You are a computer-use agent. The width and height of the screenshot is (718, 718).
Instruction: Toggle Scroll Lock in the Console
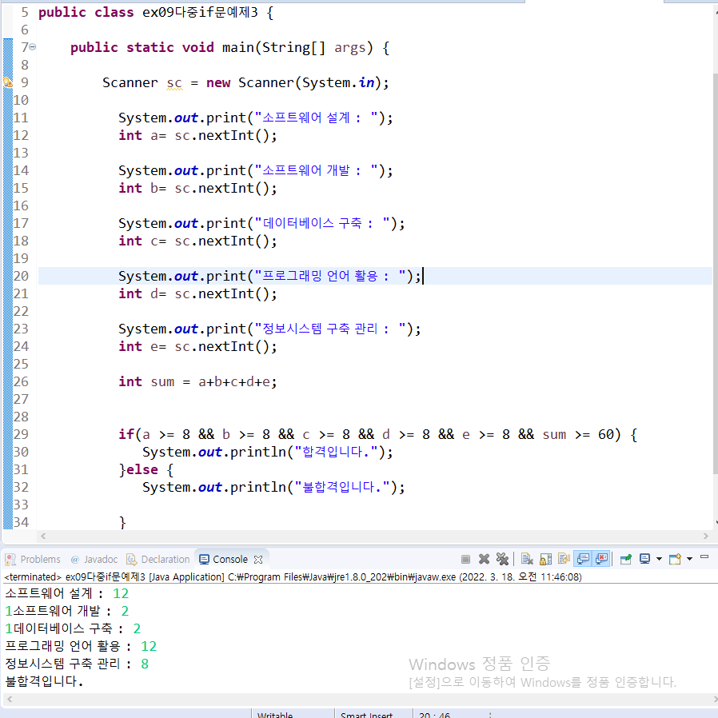pyautogui.click(x=546, y=559)
